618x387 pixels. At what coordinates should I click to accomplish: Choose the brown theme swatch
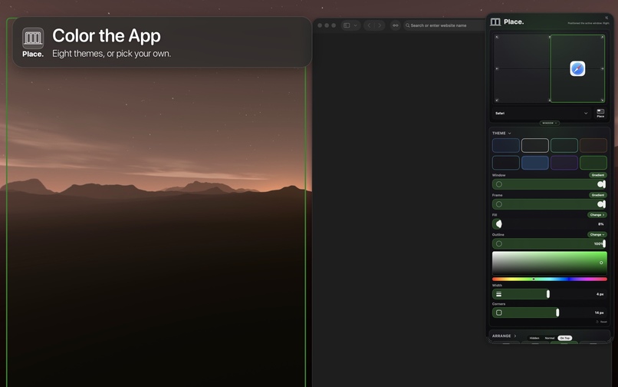point(593,145)
